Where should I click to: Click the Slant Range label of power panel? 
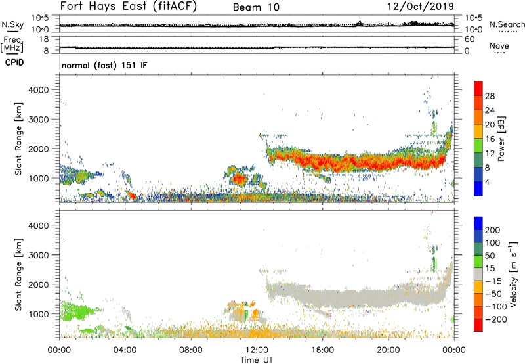18,139
